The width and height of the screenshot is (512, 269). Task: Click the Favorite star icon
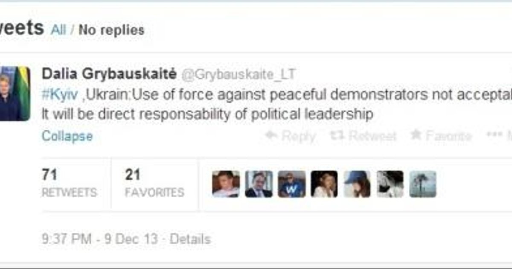coord(416,135)
